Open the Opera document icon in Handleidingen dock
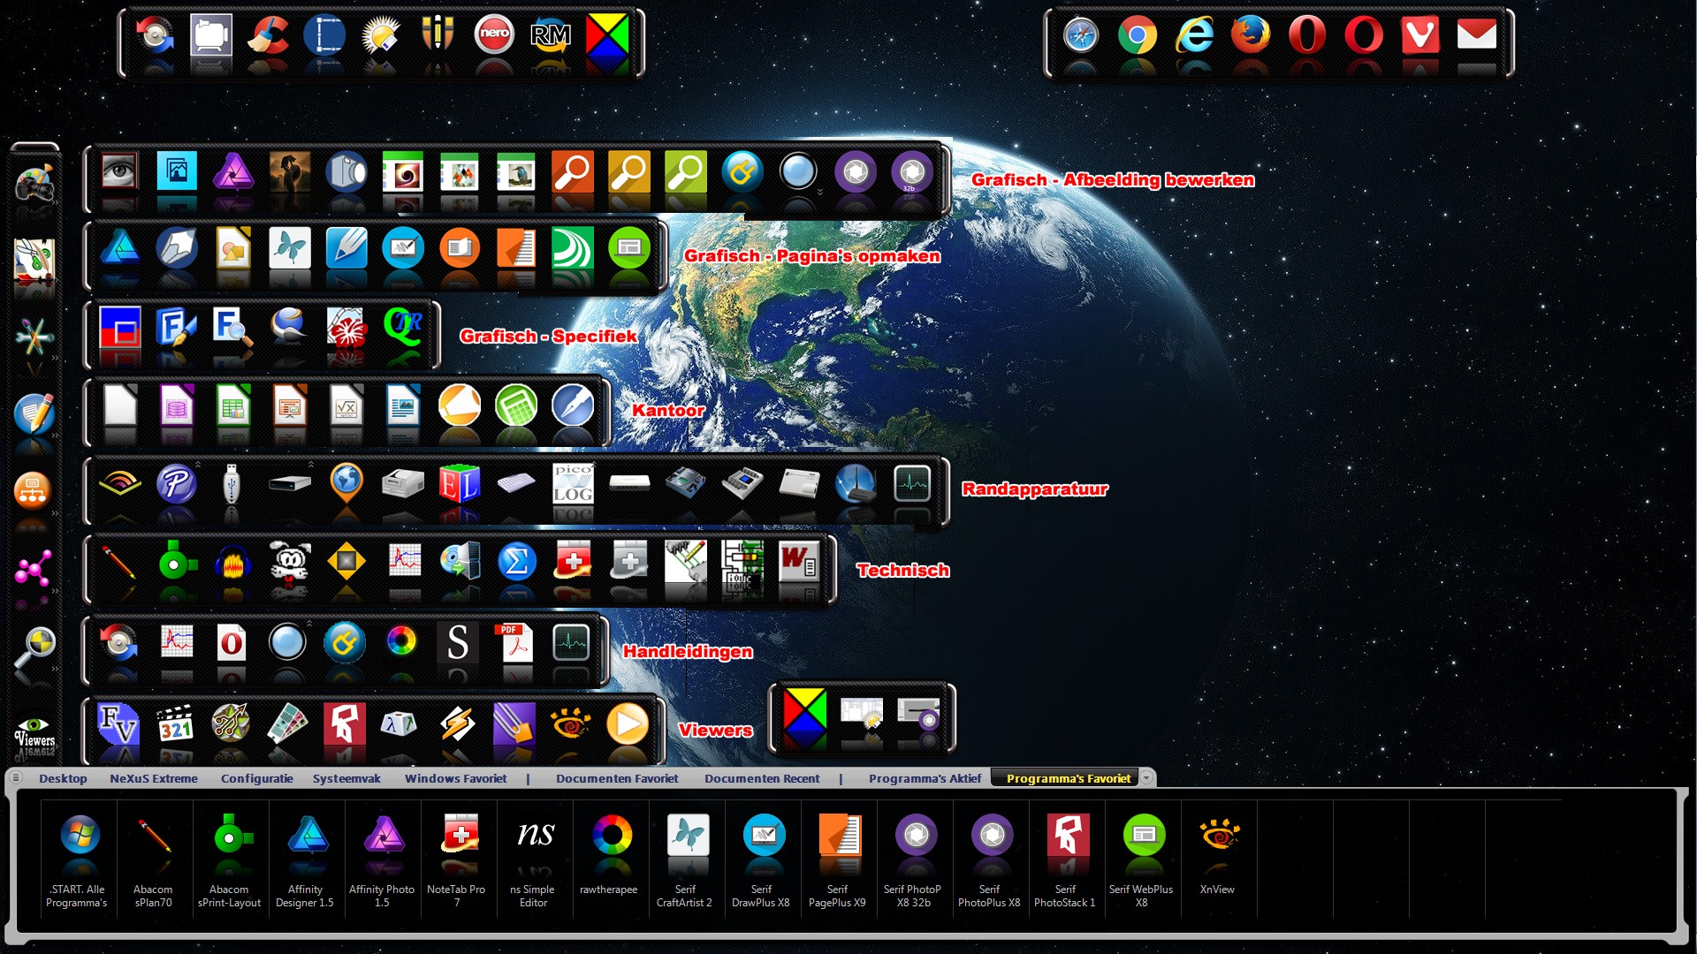This screenshot has height=954, width=1697. (x=232, y=642)
